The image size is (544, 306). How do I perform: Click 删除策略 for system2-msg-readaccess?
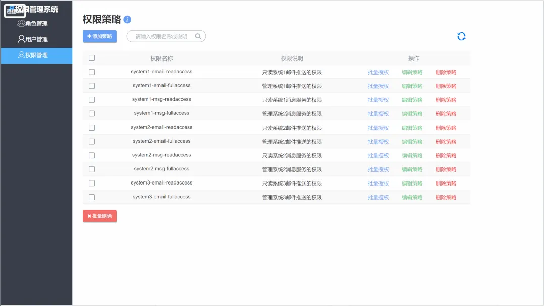(x=446, y=156)
